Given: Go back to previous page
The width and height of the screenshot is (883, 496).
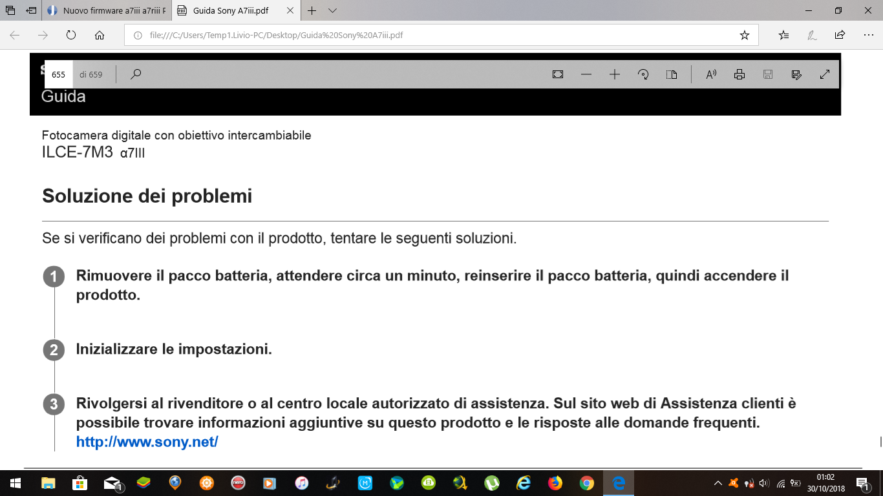Looking at the screenshot, I should click(14, 35).
